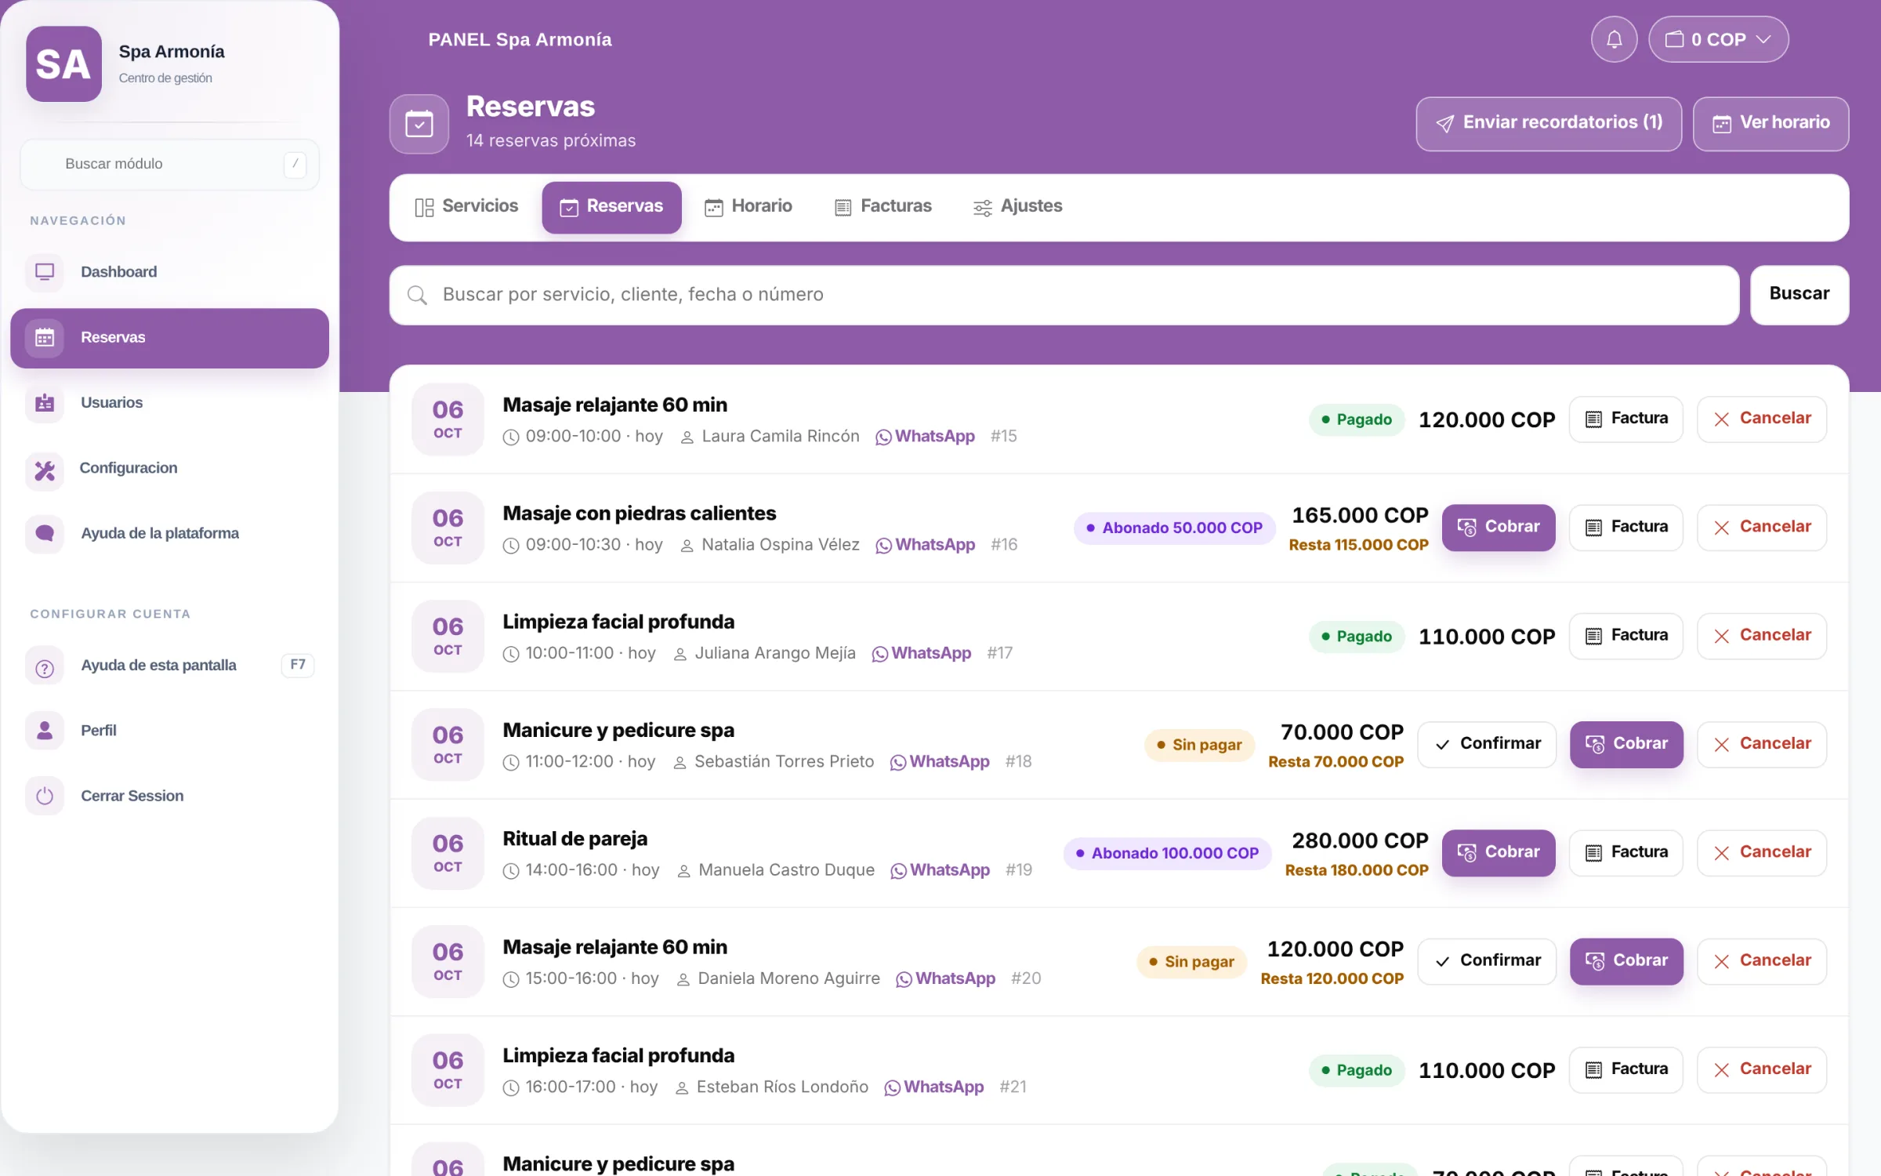Click the F7 shortcut badge
1881x1176 pixels.
click(x=297, y=665)
